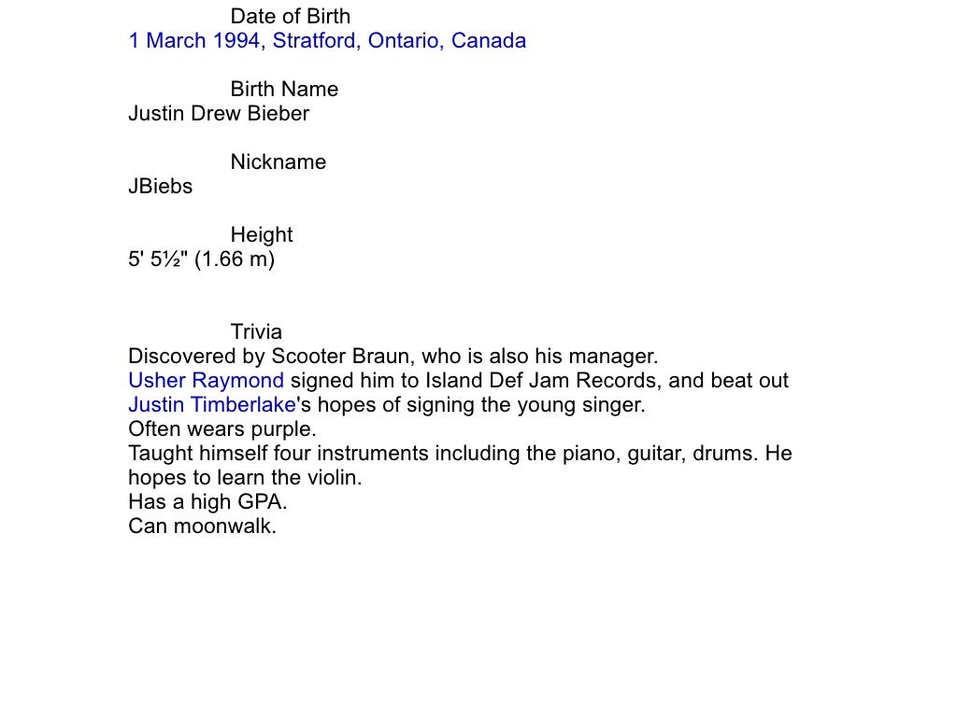Click the Date of Birth heading
957x716 pixels.
tap(291, 16)
